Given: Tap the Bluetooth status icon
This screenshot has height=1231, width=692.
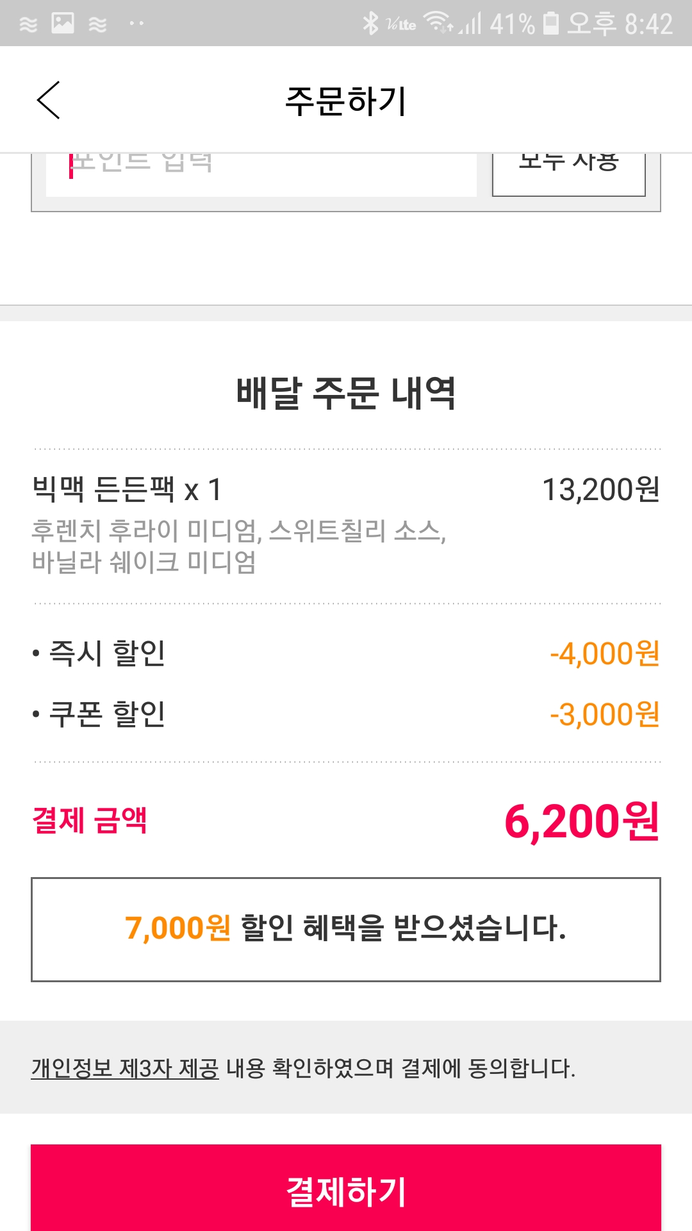Looking at the screenshot, I should [370, 23].
